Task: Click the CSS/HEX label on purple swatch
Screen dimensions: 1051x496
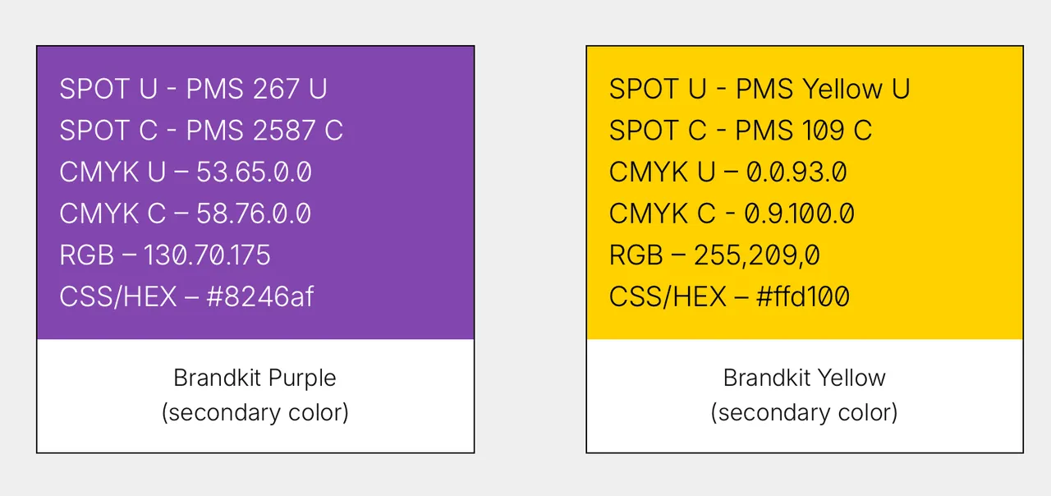Action: (x=118, y=297)
